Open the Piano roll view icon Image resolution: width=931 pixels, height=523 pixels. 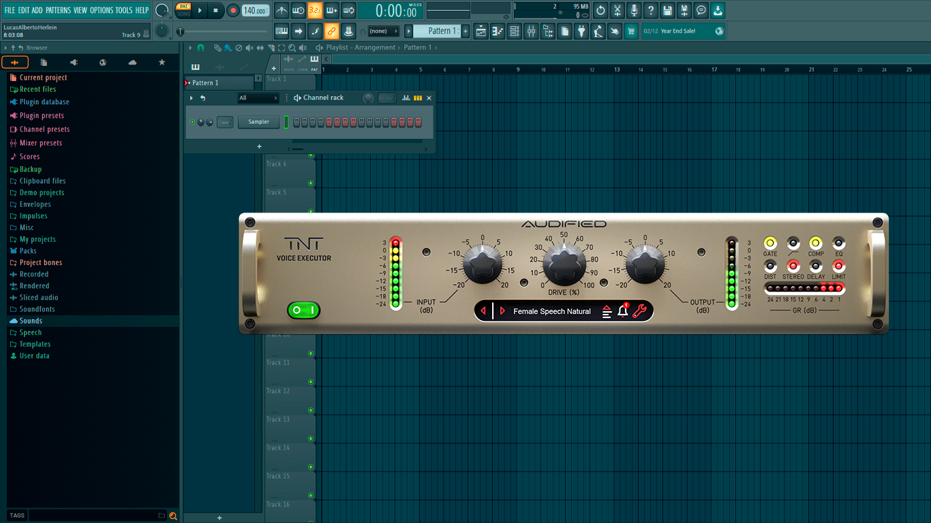498,31
